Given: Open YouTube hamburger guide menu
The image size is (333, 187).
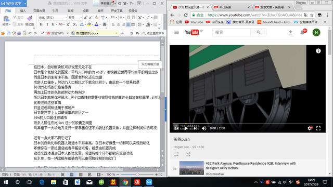Looking at the screenshot, I should 176,32.
